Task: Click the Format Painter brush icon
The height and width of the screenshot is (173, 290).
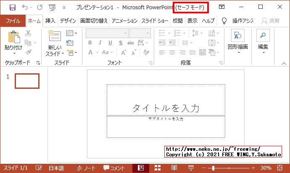Action: (28, 52)
